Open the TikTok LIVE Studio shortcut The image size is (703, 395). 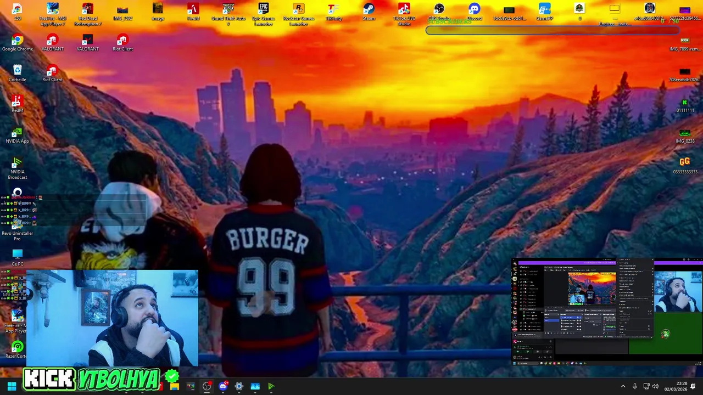[x=404, y=14]
